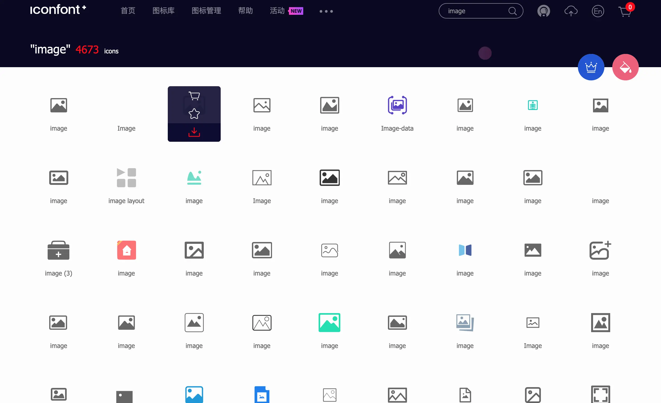Open the ellipsis overflow menu in navbar

tap(326, 11)
